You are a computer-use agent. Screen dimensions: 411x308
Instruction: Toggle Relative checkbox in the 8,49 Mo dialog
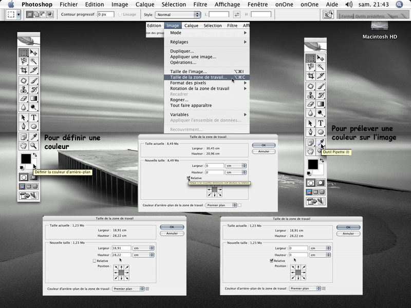[x=189, y=178]
